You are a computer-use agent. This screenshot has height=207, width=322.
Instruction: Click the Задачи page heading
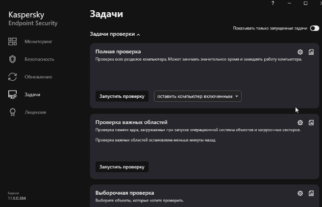[106, 14]
